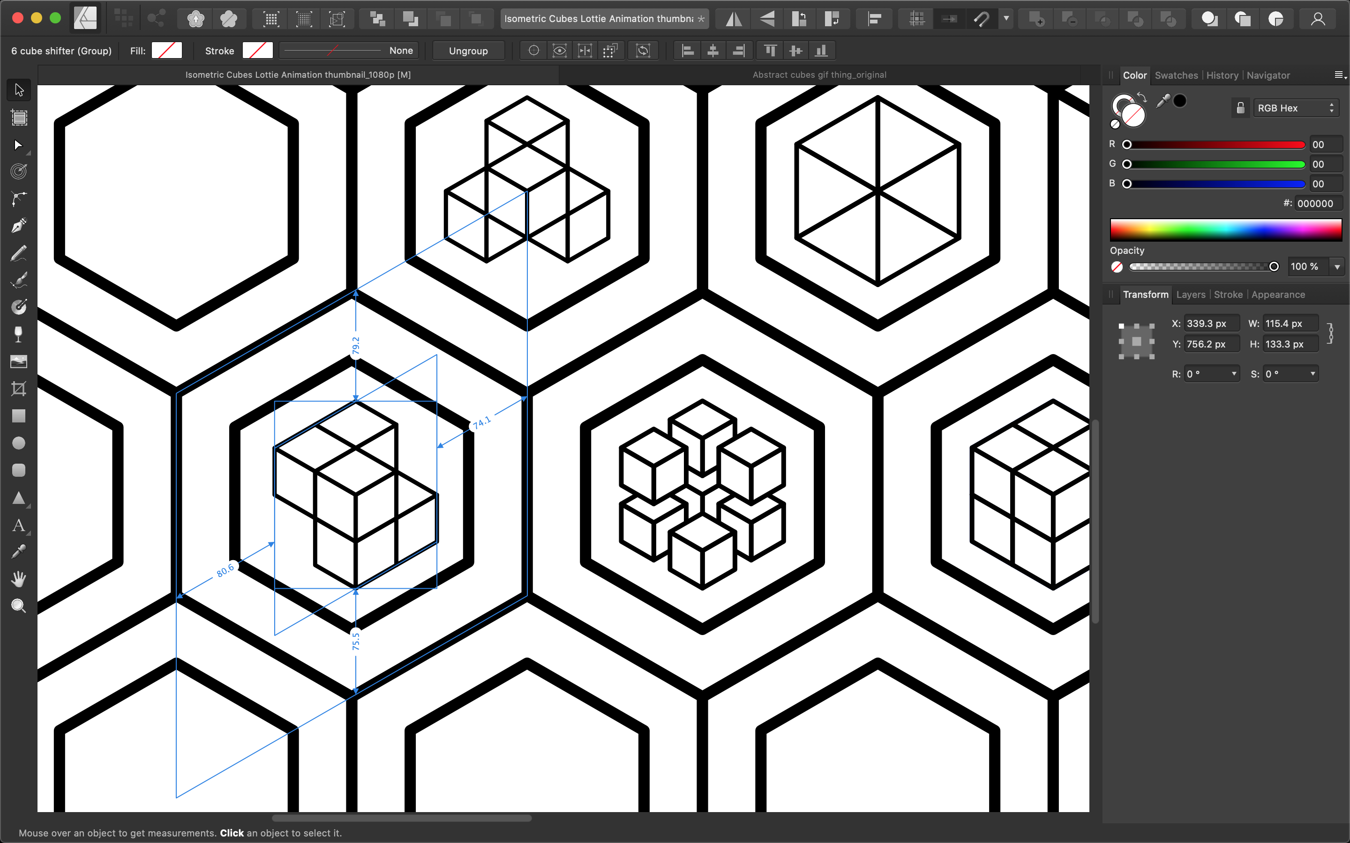Select the Artboard tool
The height and width of the screenshot is (843, 1350).
19,118
